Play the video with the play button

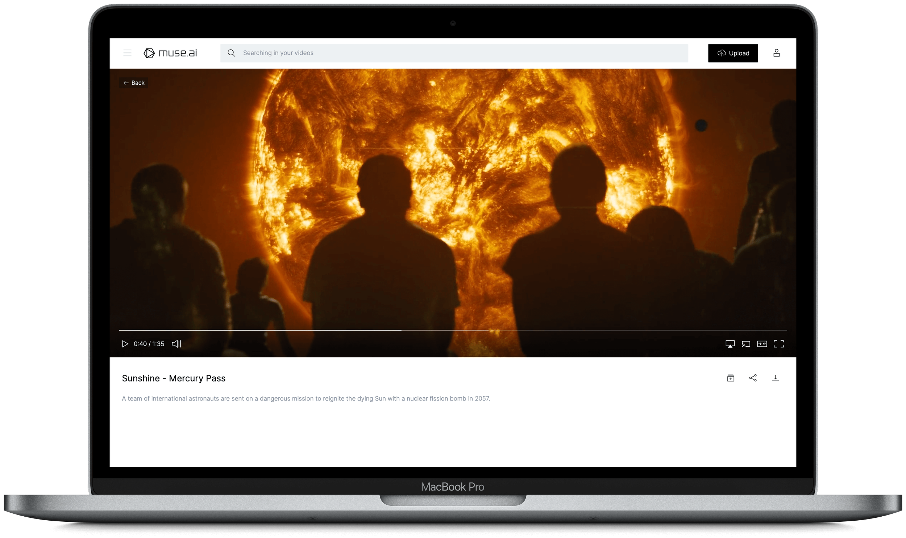pyautogui.click(x=125, y=344)
